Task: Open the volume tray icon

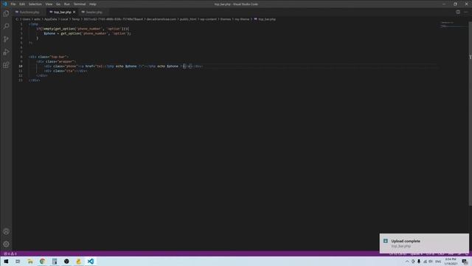Action: [x=431, y=262]
